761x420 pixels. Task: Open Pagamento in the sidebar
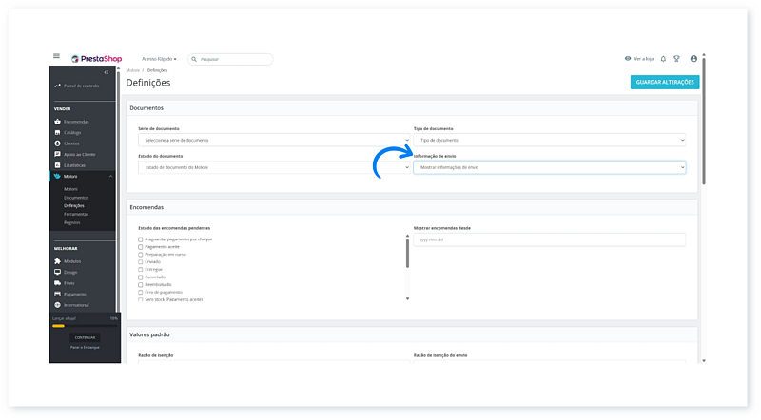click(75, 294)
